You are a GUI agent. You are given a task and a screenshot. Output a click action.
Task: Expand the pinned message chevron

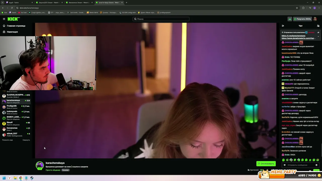point(318,36)
